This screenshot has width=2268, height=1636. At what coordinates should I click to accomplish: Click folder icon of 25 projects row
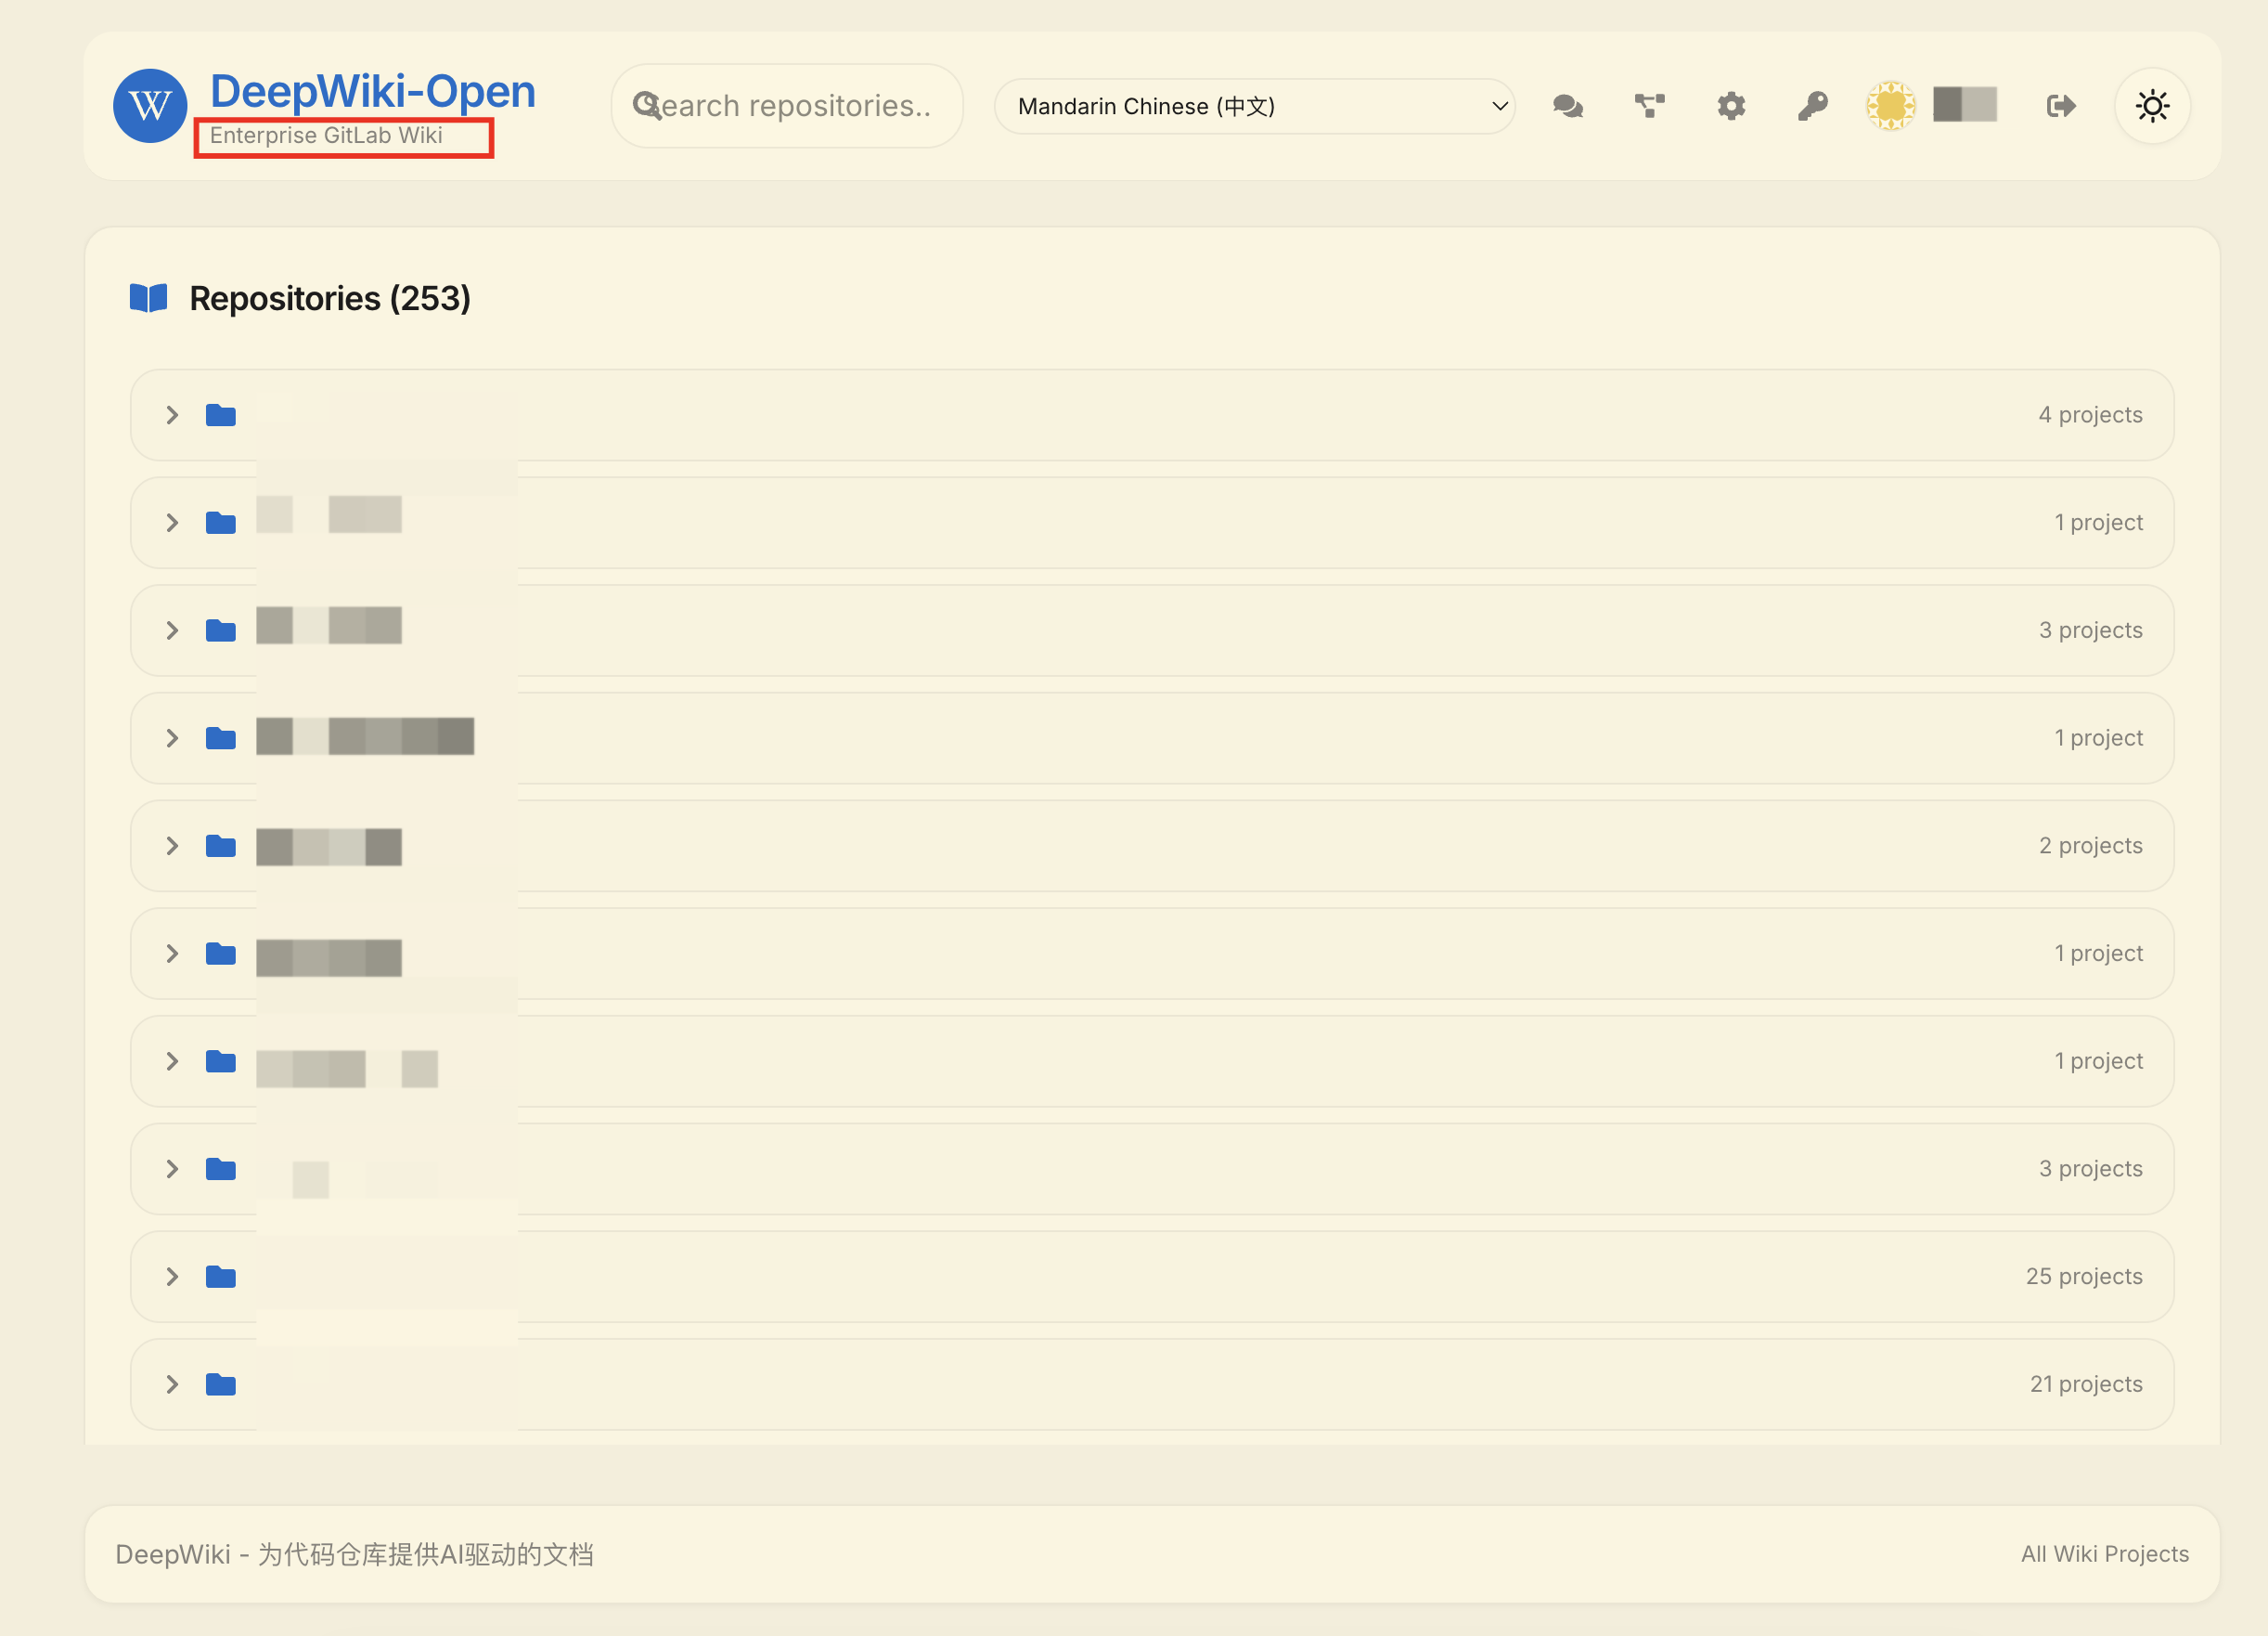click(x=221, y=1277)
